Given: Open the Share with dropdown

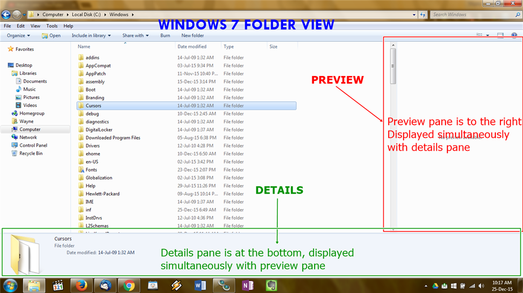Looking at the screenshot, I should 135,35.
